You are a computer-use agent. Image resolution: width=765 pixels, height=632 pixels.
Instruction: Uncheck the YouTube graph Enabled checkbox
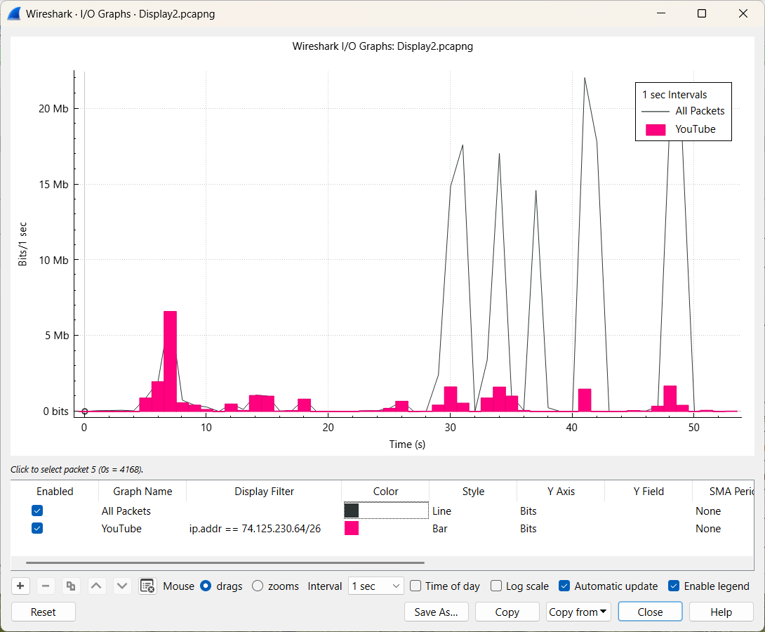tap(38, 528)
